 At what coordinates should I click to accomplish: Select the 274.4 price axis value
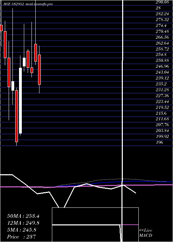[161, 26]
